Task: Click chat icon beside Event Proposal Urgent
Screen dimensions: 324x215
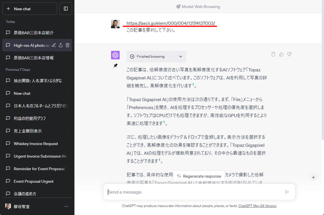Action: point(8,181)
